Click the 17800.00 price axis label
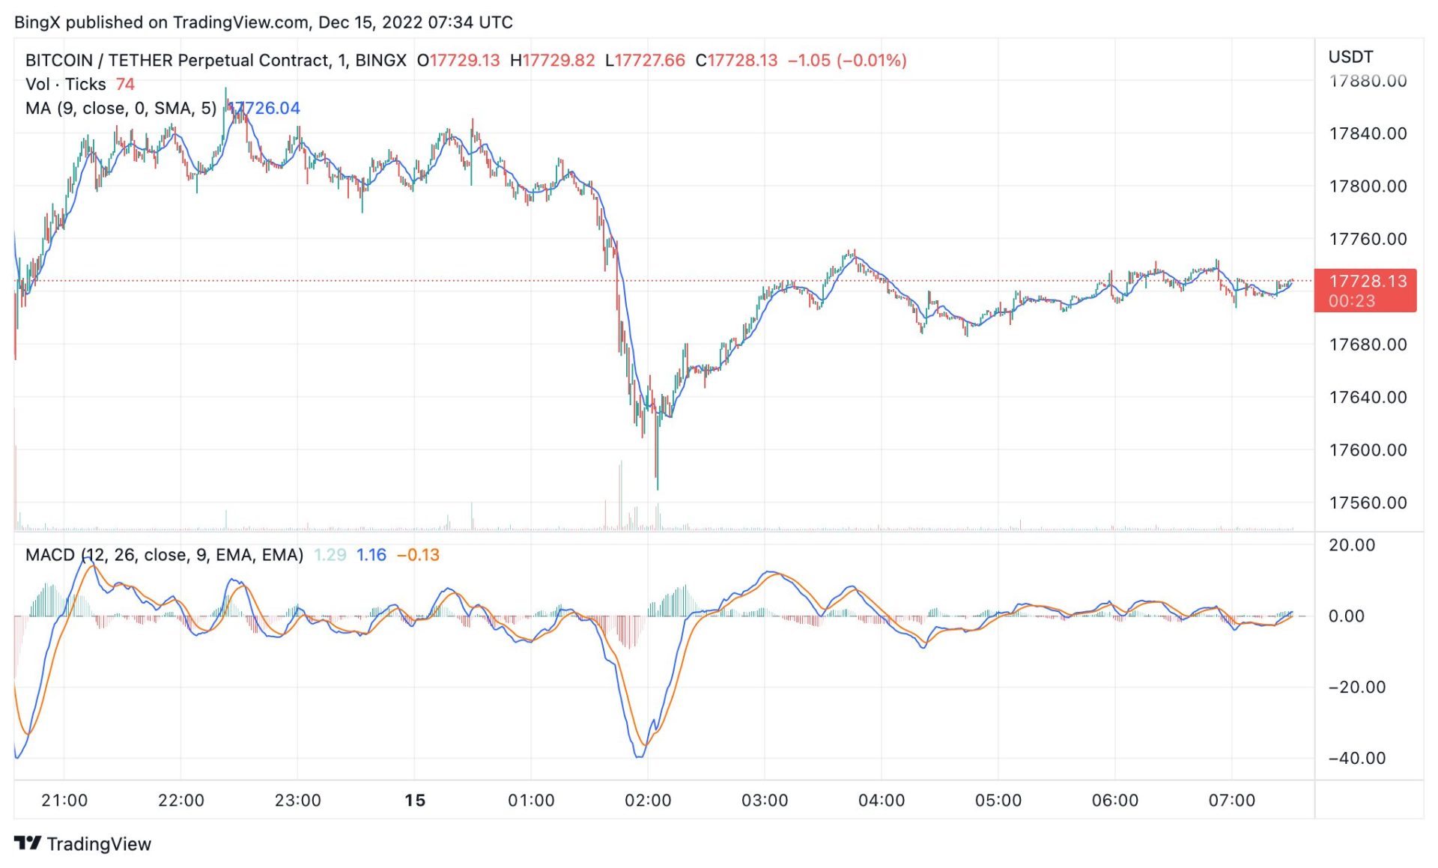The image size is (1438, 868). click(1368, 186)
